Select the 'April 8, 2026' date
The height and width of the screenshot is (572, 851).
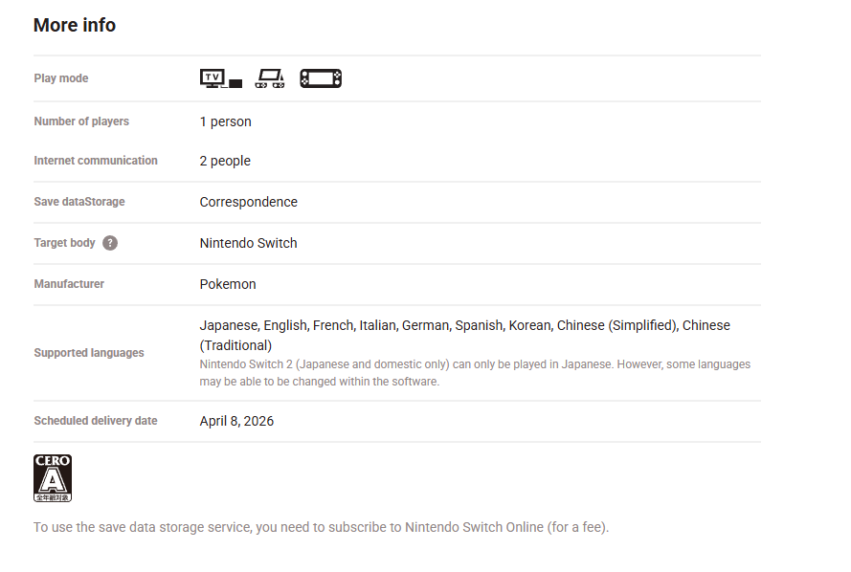[236, 421]
